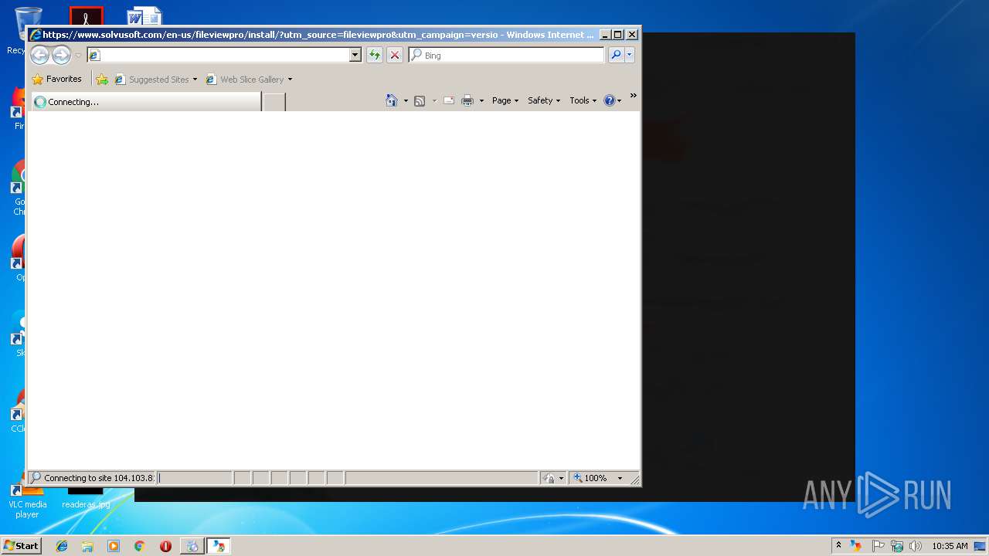Click into the address bar field

coord(225,55)
